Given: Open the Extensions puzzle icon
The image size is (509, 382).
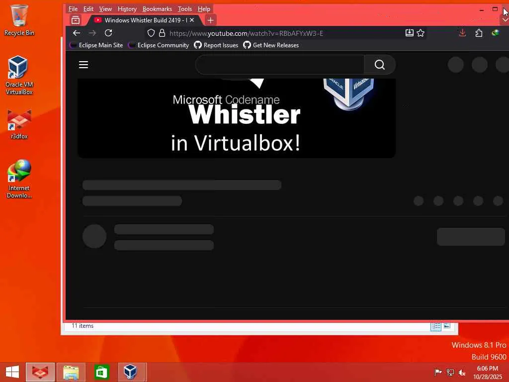Looking at the screenshot, I should click(479, 33).
